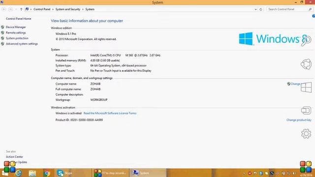315x177 pixels.
Task: Click the Windows is activated text
Action: [x=68, y=113]
